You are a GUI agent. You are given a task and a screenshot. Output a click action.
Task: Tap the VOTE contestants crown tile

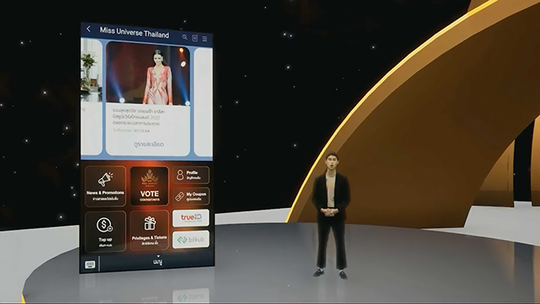(x=150, y=186)
